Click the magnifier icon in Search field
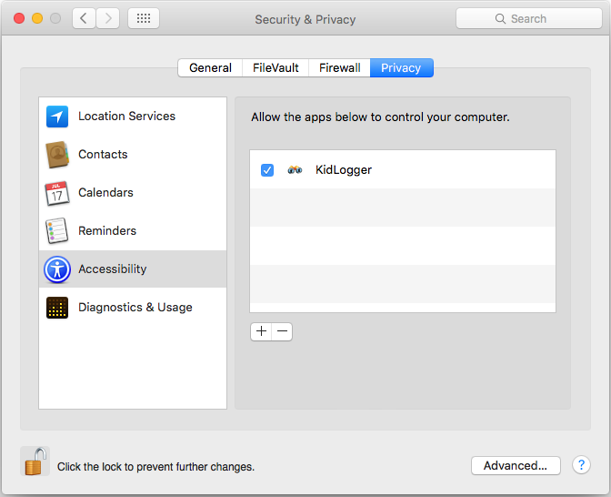The image size is (611, 497). click(500, 19)
